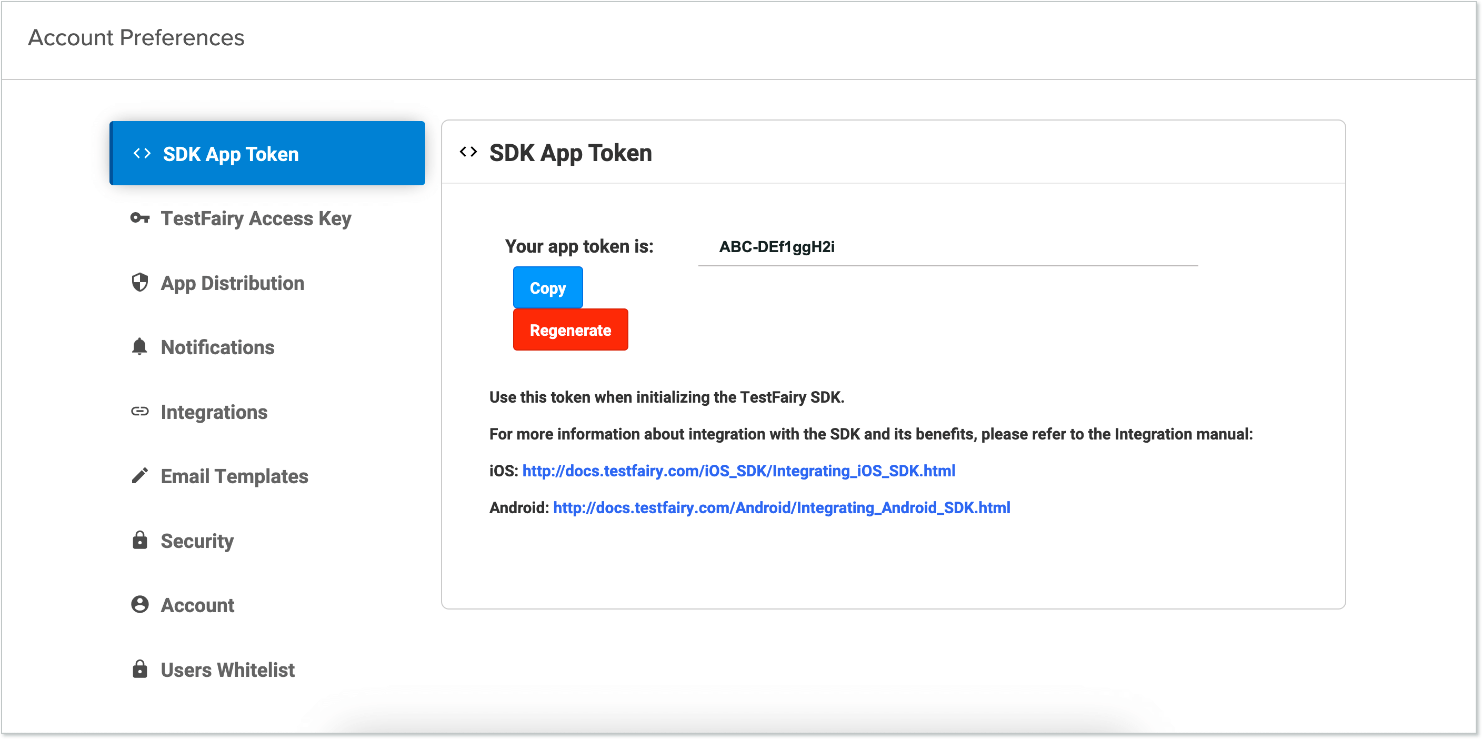Switch to the App Distribution section
This screenshot has width=1482, height=739.
[232, 283]
